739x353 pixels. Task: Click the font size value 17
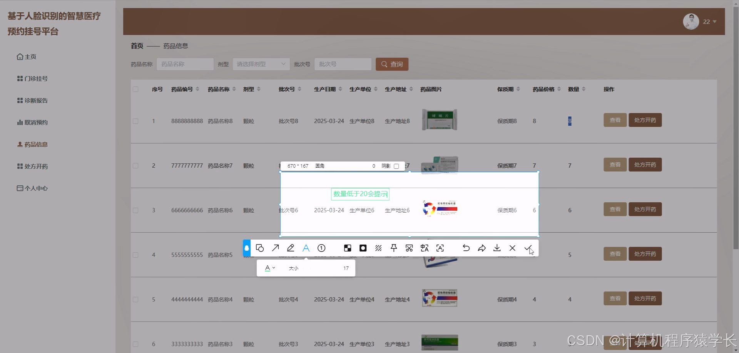tap(346, 268)
